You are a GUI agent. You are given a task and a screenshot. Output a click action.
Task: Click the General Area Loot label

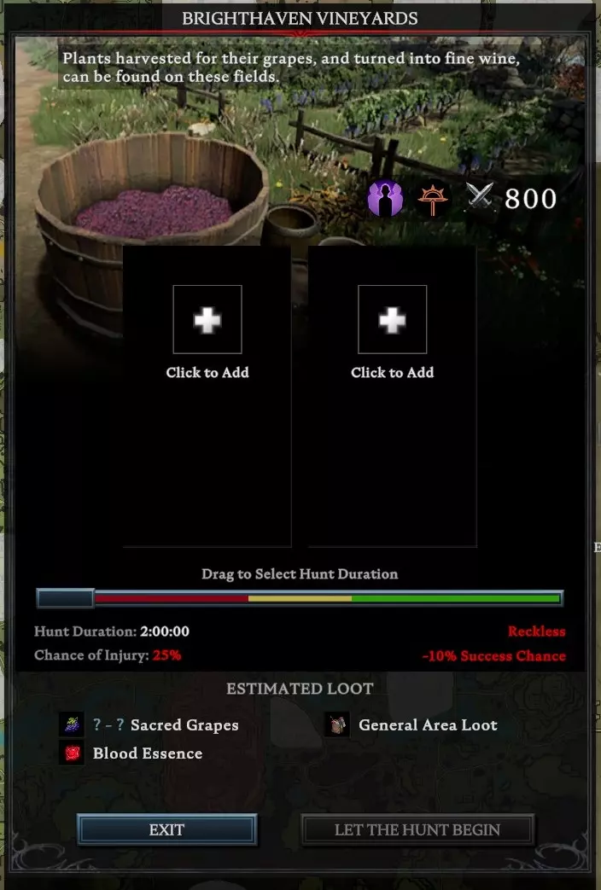[x=428, y=724]
